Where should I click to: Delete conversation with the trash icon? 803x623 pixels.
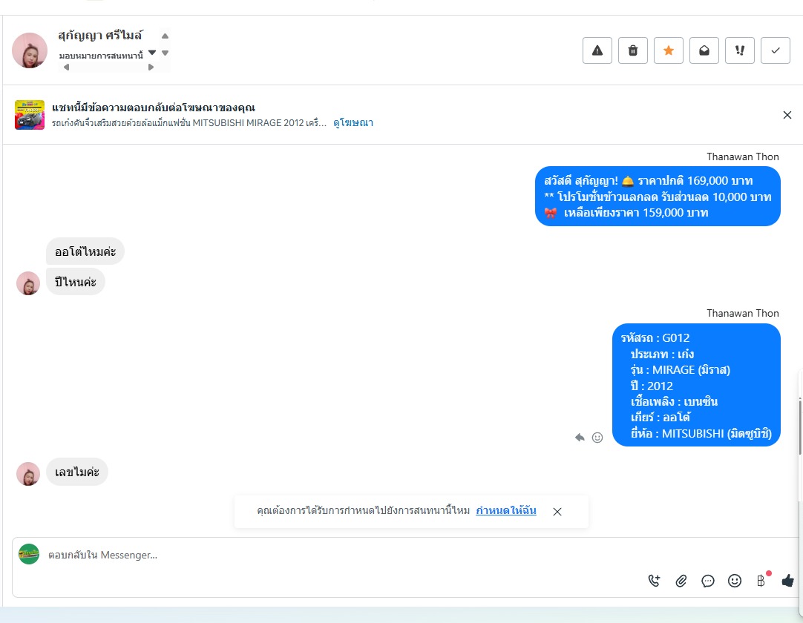[633, 50]
